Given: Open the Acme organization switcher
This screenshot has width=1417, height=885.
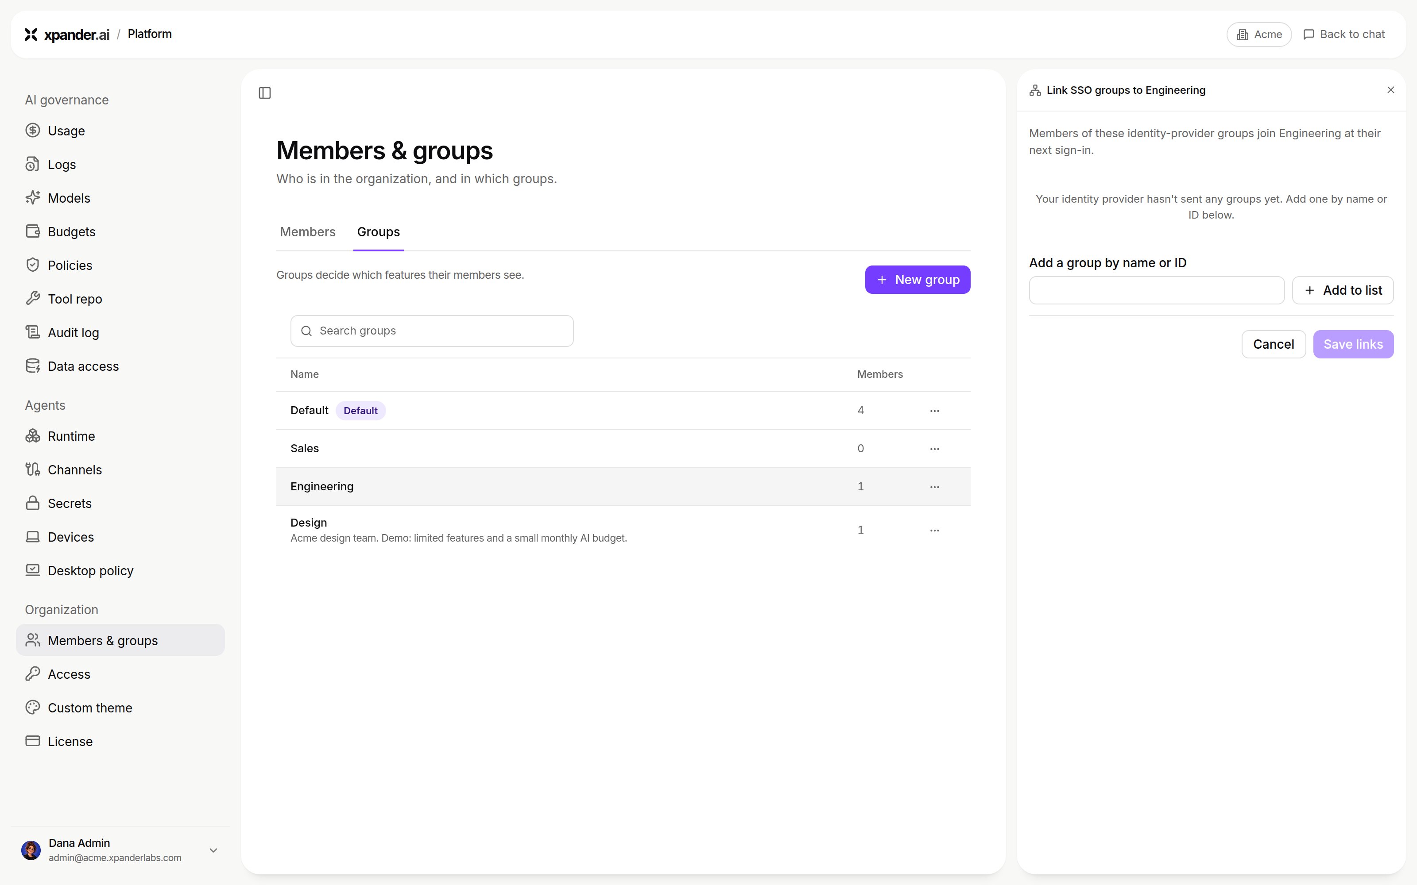Looking at the screenshot, I should coord(1259,35).
